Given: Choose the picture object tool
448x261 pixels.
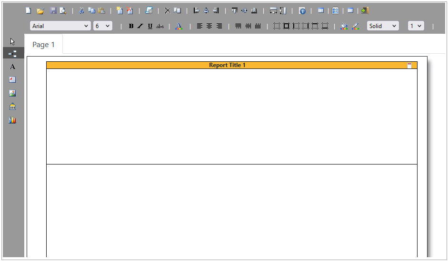Looking at the screenshot, I should (x=12, y=93).
